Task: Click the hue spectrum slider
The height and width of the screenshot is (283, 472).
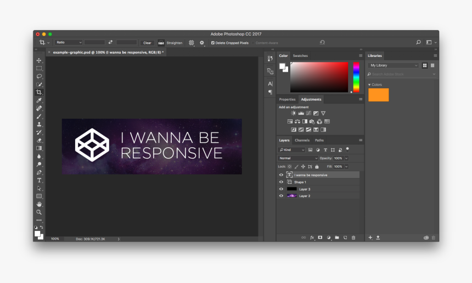Action: pyautogui.click(x=356, y=77)
